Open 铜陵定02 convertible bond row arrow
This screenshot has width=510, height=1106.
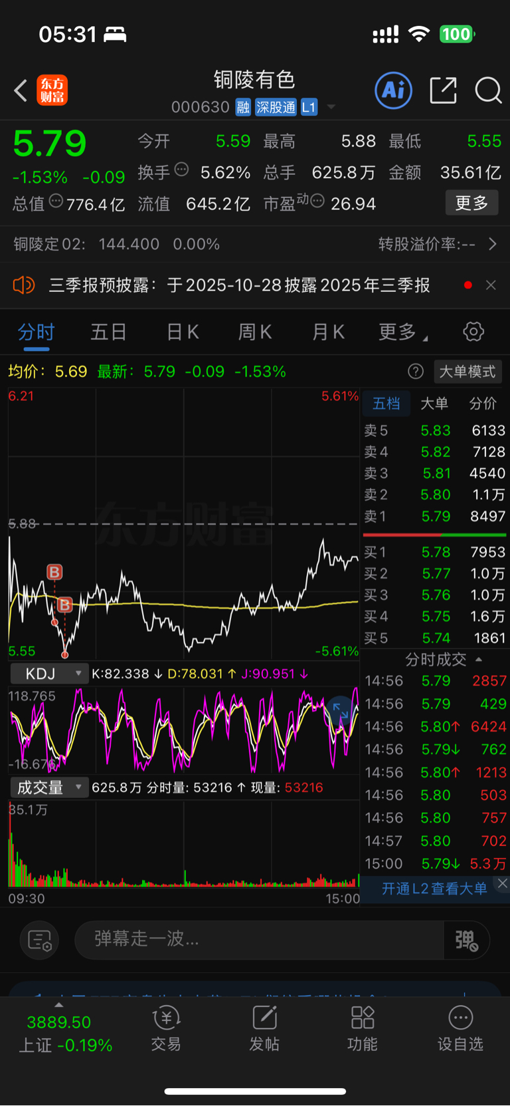coord(493,244)
